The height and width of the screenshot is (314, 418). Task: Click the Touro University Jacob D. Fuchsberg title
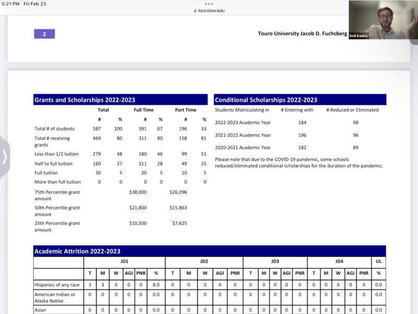(303, 34)
